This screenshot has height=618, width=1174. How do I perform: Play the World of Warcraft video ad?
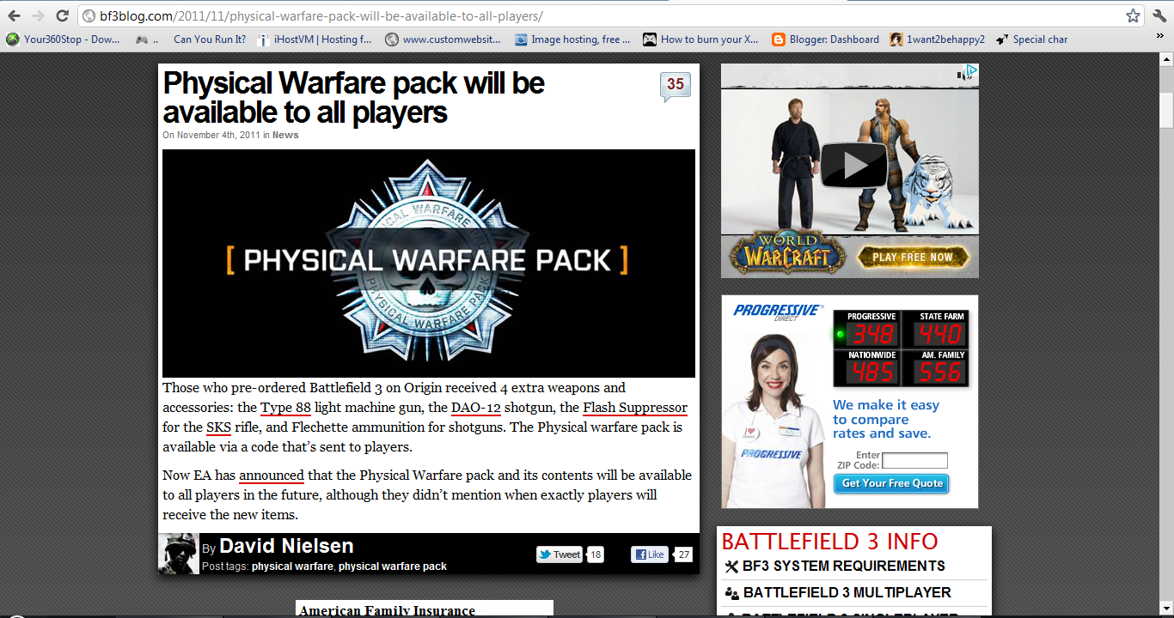tap(853, 165)
